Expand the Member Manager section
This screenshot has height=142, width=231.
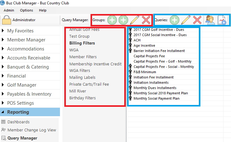[26, 40]
